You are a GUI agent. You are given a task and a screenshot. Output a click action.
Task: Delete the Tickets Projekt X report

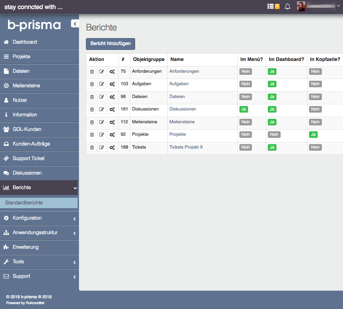point(92,148)
